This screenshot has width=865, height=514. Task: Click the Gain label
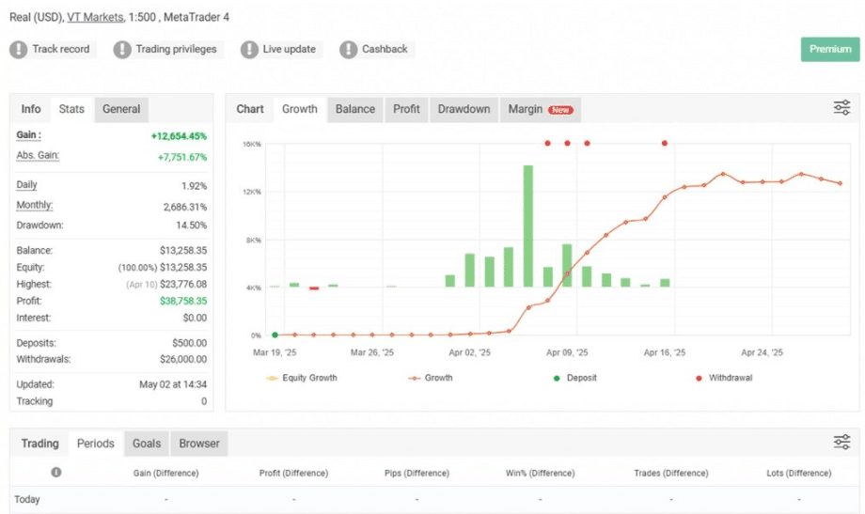tap(29, 134)
